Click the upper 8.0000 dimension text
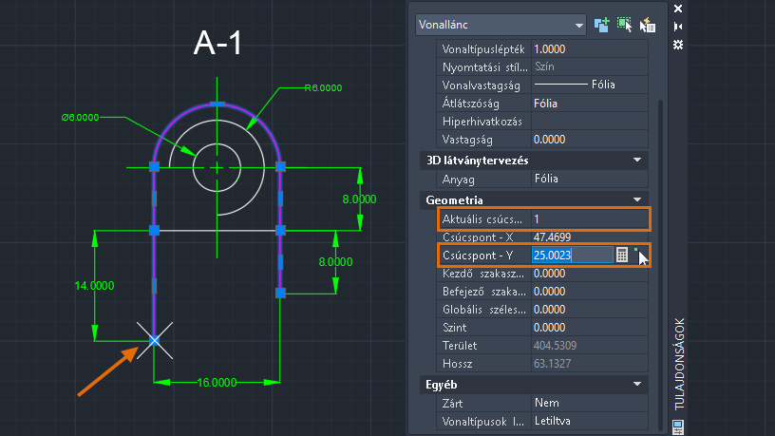Screen dimensions: 775x436 [x=359, y=199]
